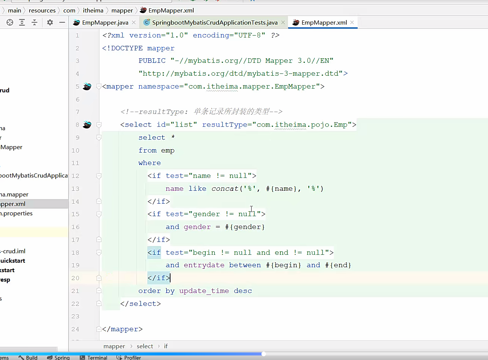Click 'select' in the bottom XML breadcrumb
This screenshot has height=360, width=488.
pyautogui.click(x=145, y=346)
